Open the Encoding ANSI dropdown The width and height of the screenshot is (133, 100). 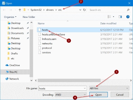pos(71,95)
